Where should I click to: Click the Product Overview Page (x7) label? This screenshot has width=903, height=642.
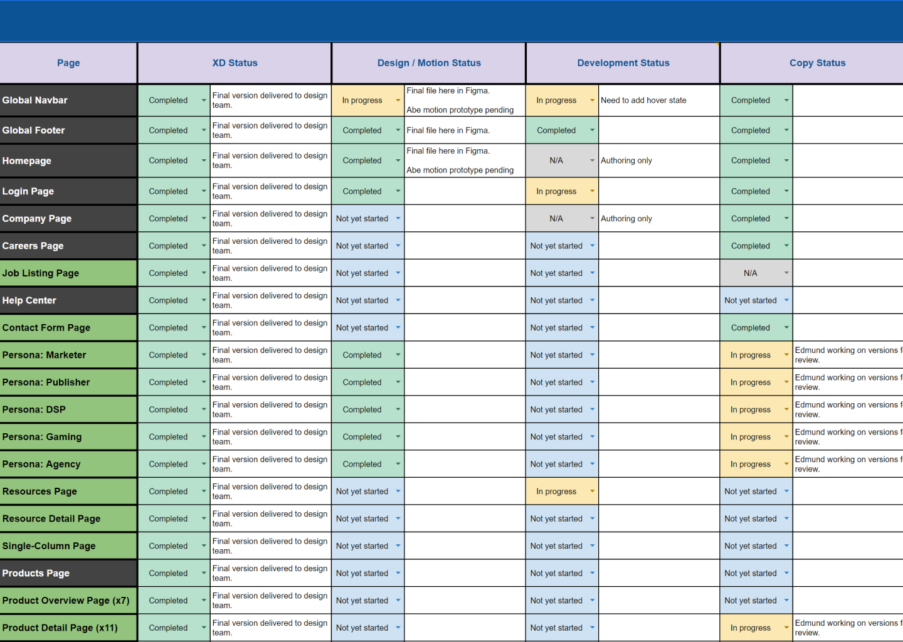[68, 601]
